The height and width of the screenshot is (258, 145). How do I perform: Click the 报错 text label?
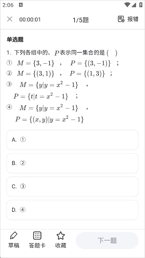[133, 19]
